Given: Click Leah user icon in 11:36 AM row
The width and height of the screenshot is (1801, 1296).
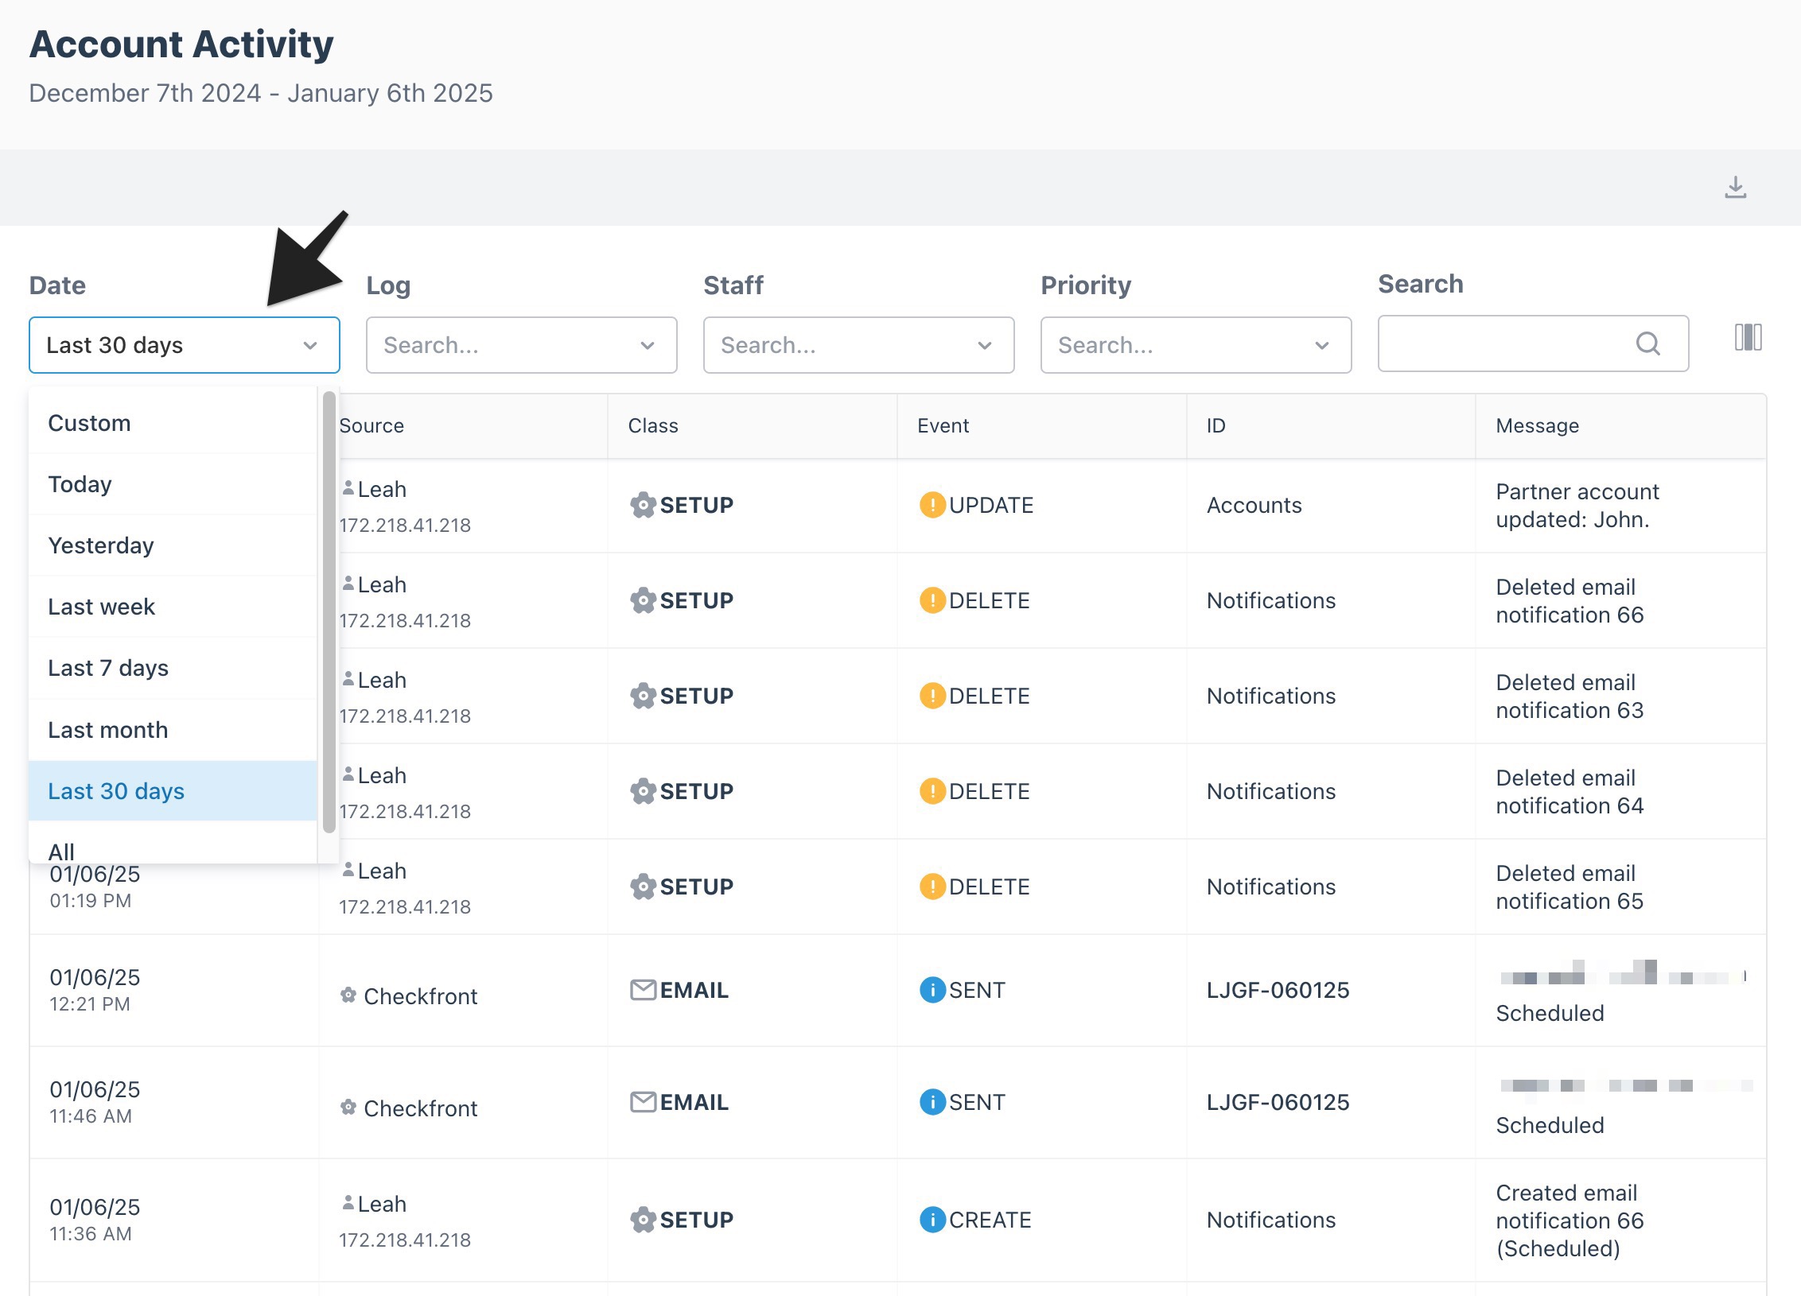Looking at the screenshot, I should click(x=348, y=1203).
